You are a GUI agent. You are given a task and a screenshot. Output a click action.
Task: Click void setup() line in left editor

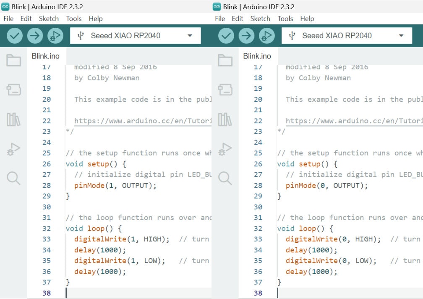tap(96, 164)
